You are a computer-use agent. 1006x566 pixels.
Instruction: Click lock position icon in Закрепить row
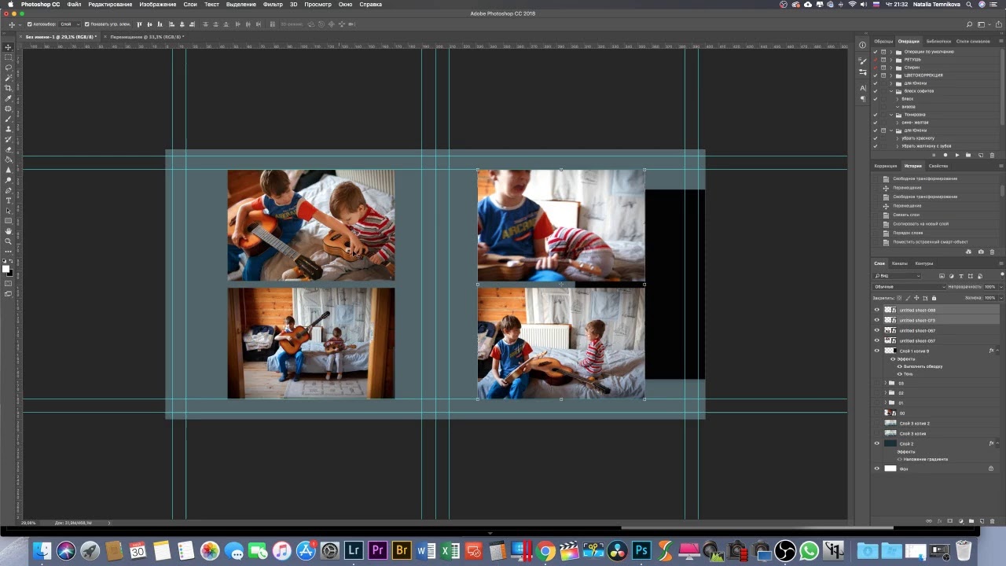pos(917,298)
